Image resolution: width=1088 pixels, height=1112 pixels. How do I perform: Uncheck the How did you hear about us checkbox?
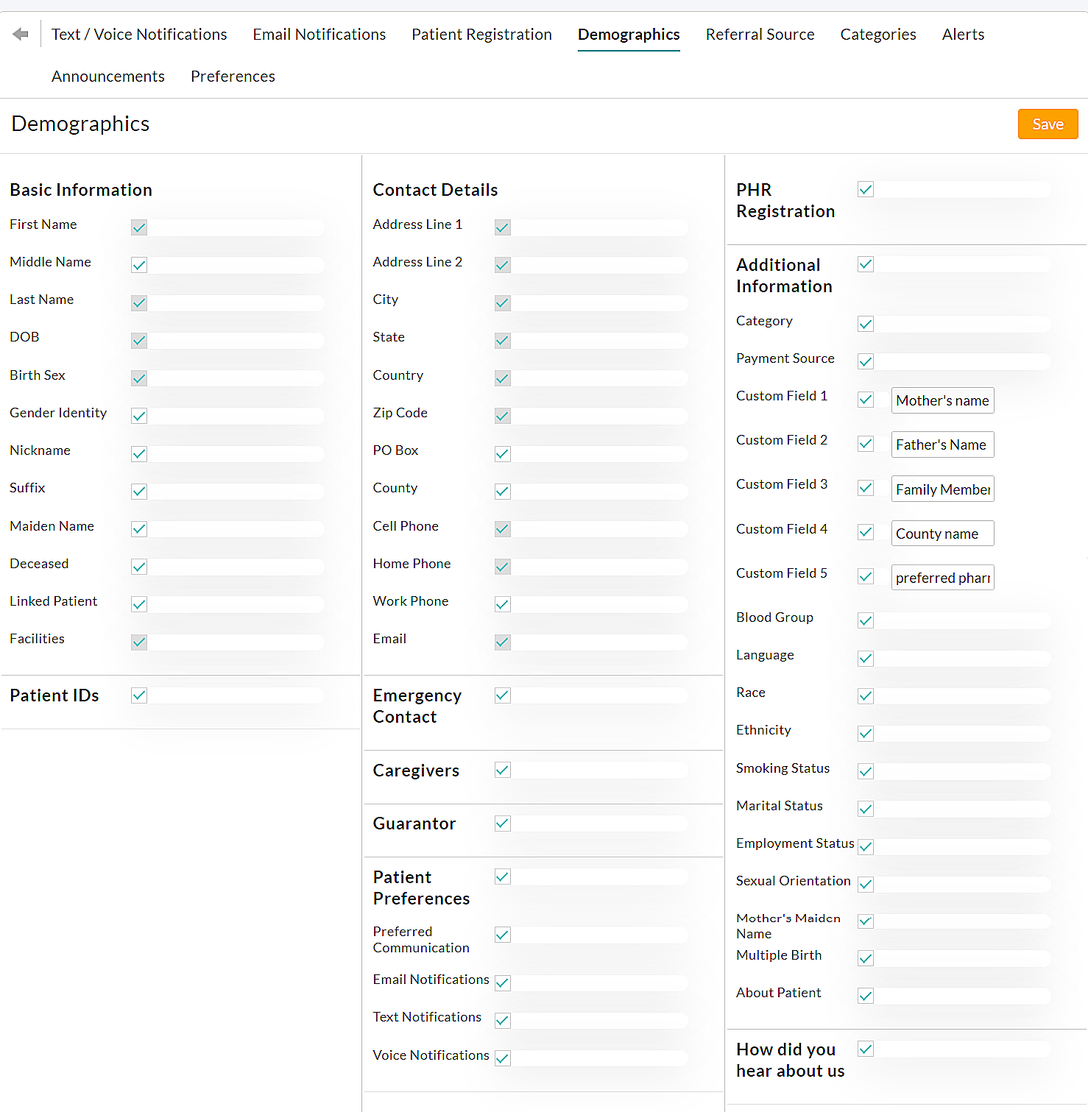pos(866,1049)
